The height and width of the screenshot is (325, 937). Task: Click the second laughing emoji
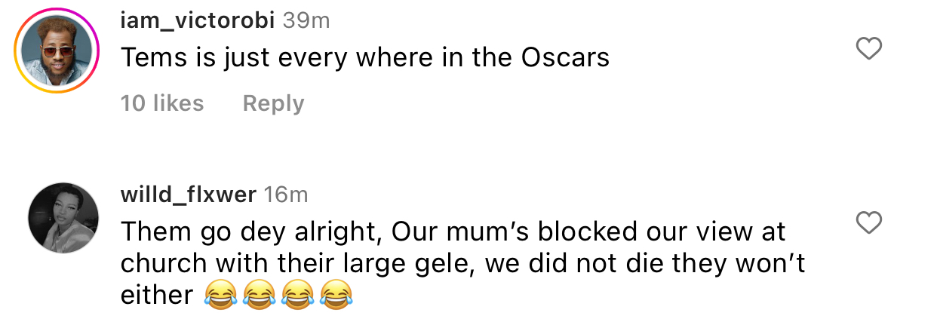[x=257, y=296]
